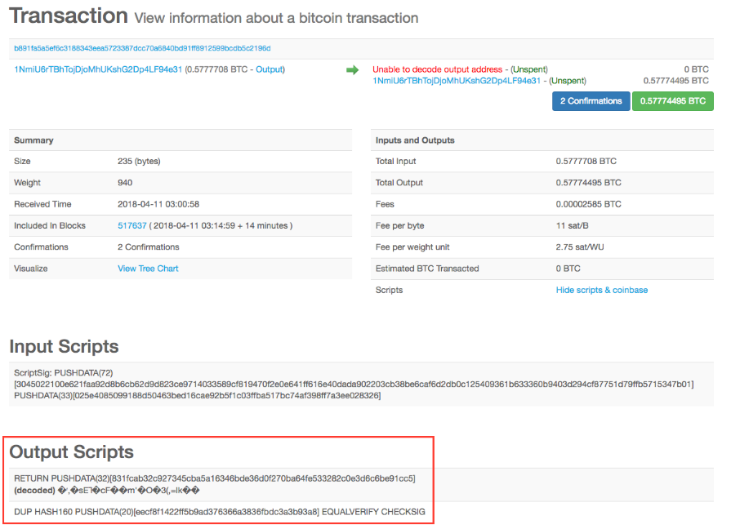Select the long signature hex 3045022100e621...
The image size is (740, 529).
354,385
